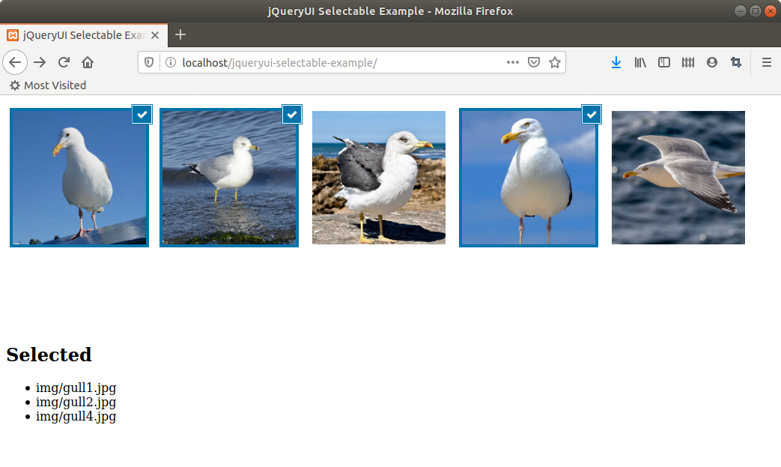
Task: Select the gray-winged gull photo on rocks
Action: 378,178
